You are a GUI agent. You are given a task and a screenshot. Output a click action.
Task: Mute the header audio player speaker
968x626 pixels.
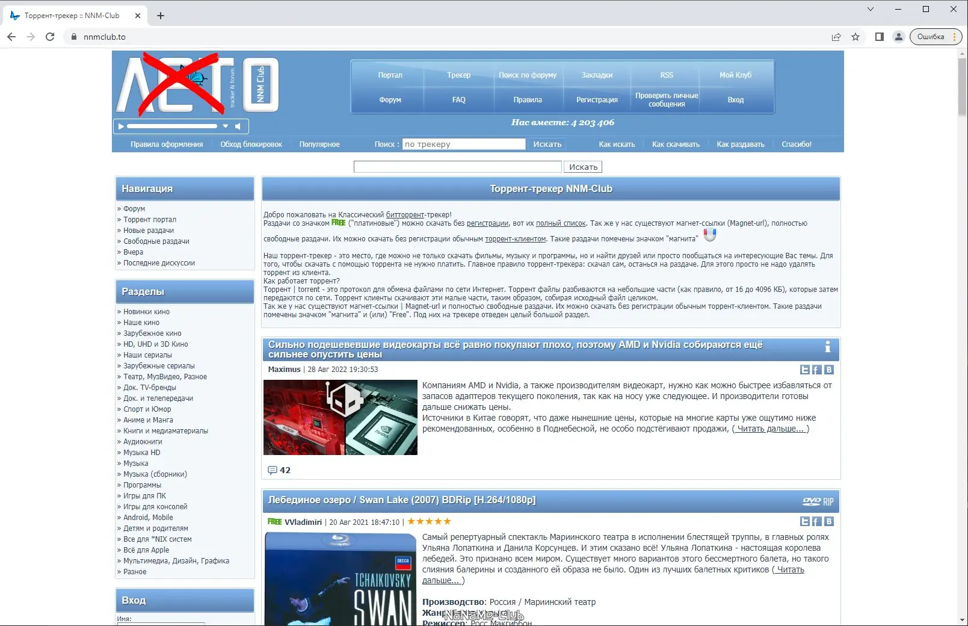tap(238, 126)
